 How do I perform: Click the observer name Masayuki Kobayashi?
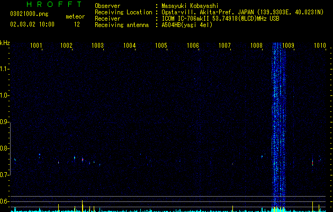[x=190, y=6]
